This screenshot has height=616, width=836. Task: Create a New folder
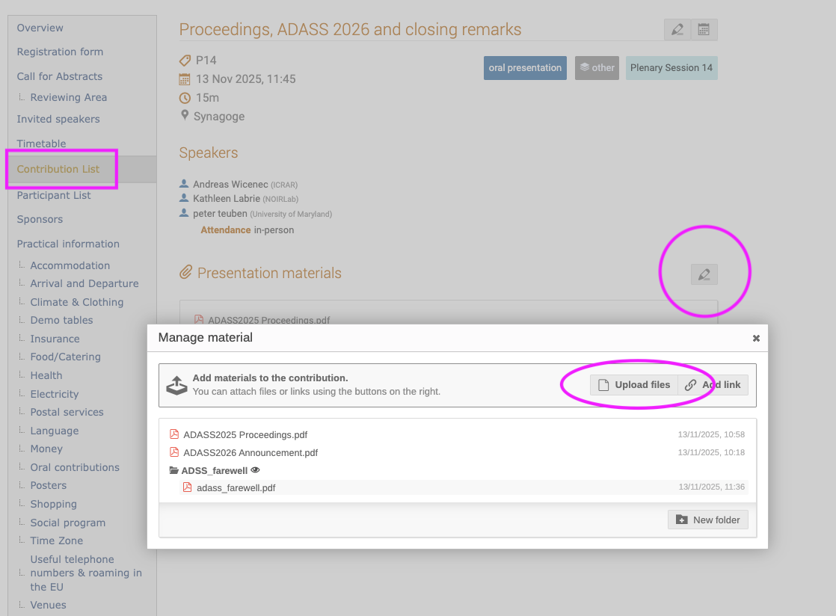[x=707, y=520]
